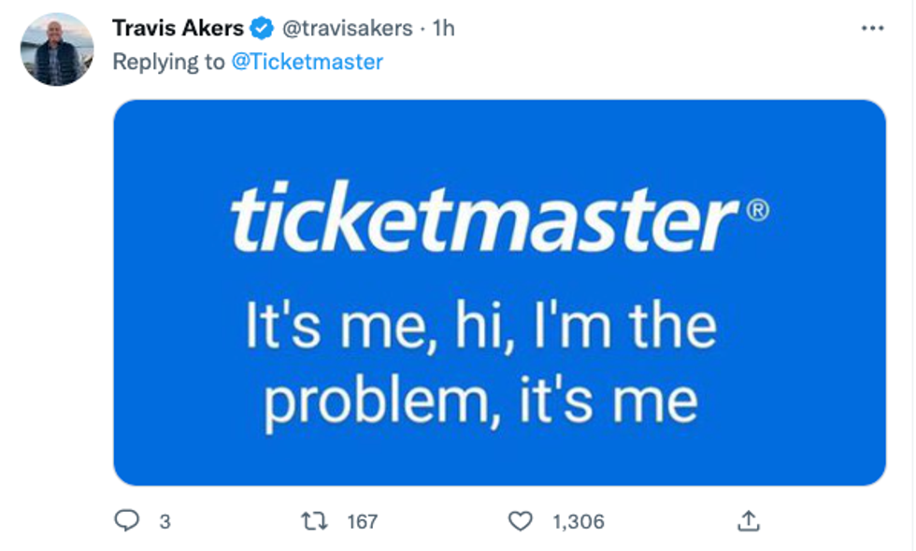Open the three-dot more options menu

click(871, 29)
